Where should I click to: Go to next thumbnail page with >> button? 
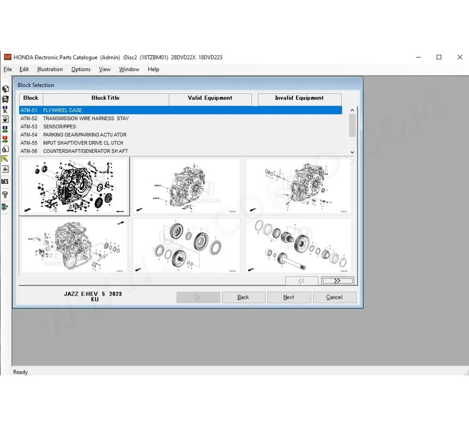coord(338,281)
